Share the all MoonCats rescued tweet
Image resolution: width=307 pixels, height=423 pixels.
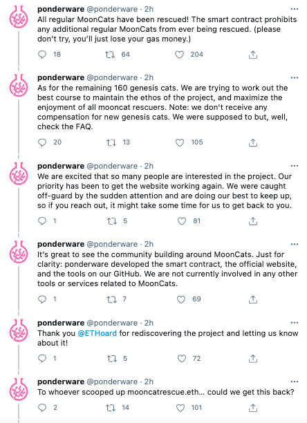point(253,55)
